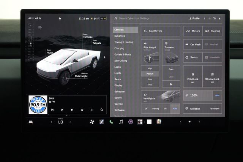Decrease volume with left arrow

coord(181,122)
